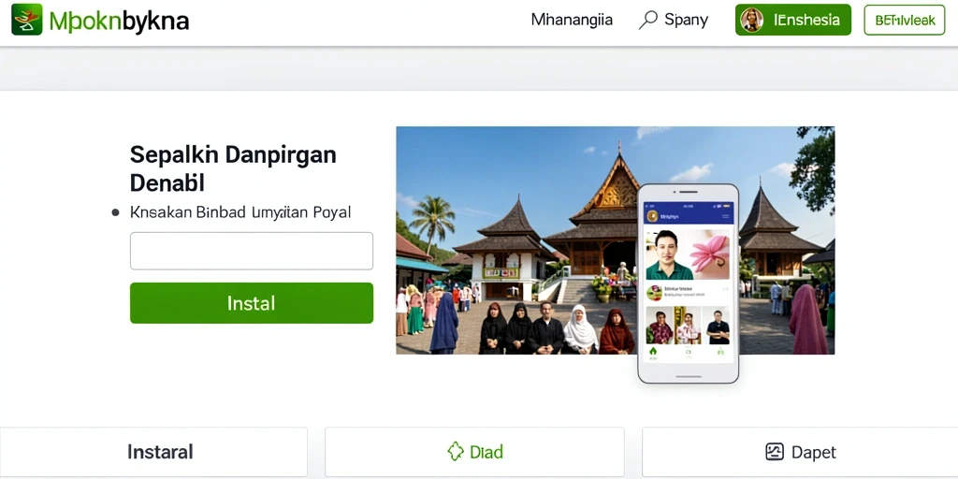Screen dimensions: 958x479
Task: Click the green IEnshesia button
Action: point(793,21)
